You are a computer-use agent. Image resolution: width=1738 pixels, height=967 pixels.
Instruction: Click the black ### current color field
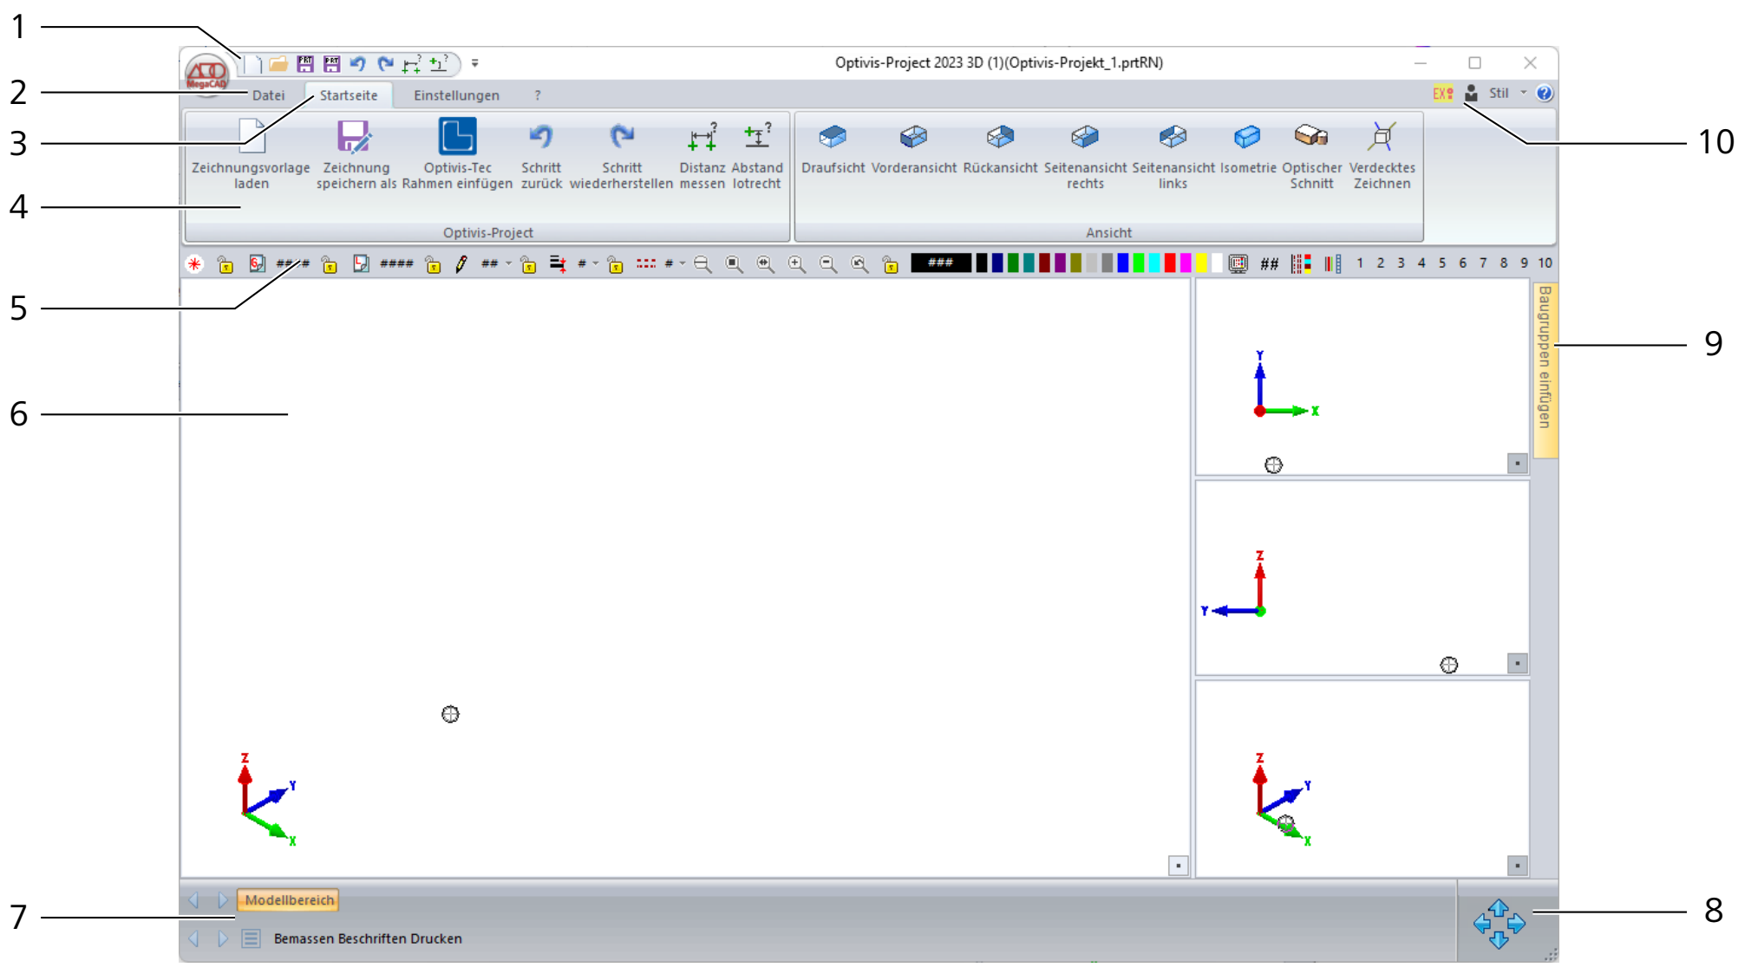[x=940, y=263]
